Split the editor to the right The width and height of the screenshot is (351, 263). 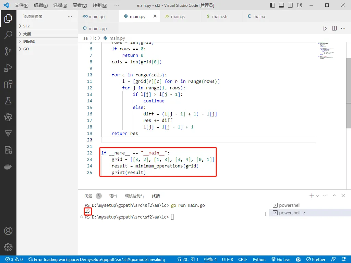point(334,28)
